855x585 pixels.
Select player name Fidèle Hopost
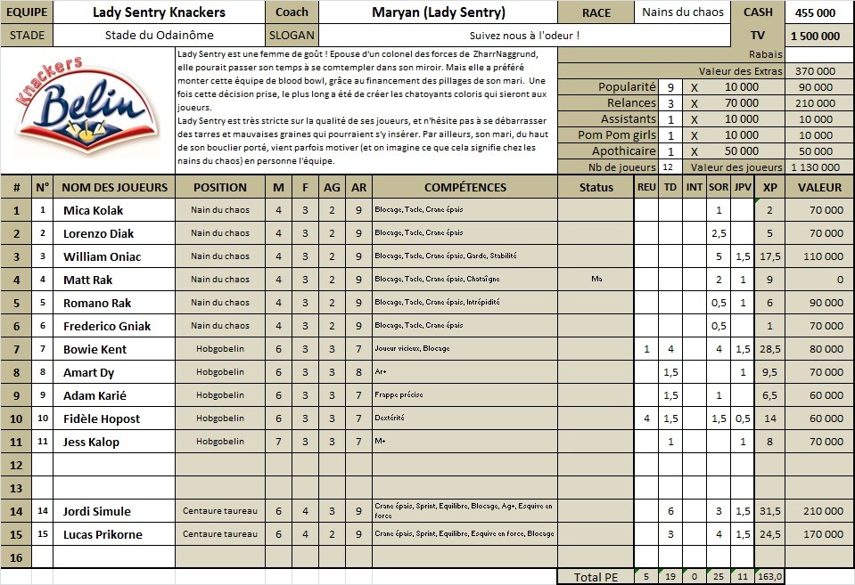click(102, 418)
